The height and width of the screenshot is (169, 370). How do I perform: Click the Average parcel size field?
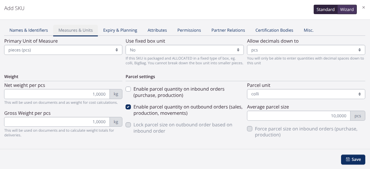[x=299, y=116]
